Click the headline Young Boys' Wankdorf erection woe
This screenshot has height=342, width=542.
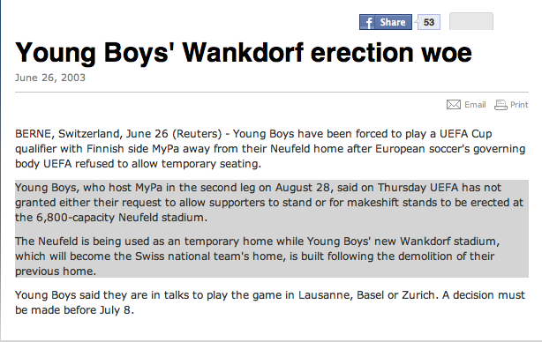244,53
